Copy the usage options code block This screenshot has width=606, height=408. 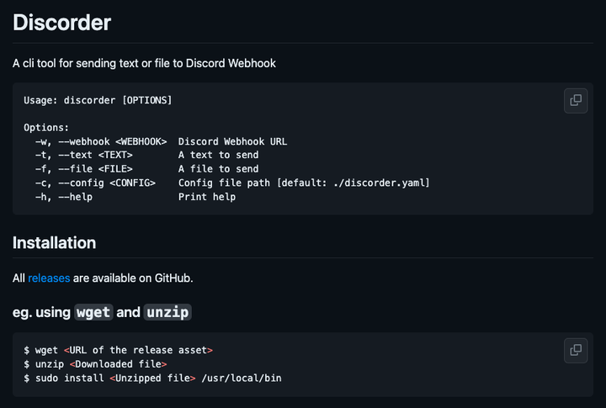point(576,100)
